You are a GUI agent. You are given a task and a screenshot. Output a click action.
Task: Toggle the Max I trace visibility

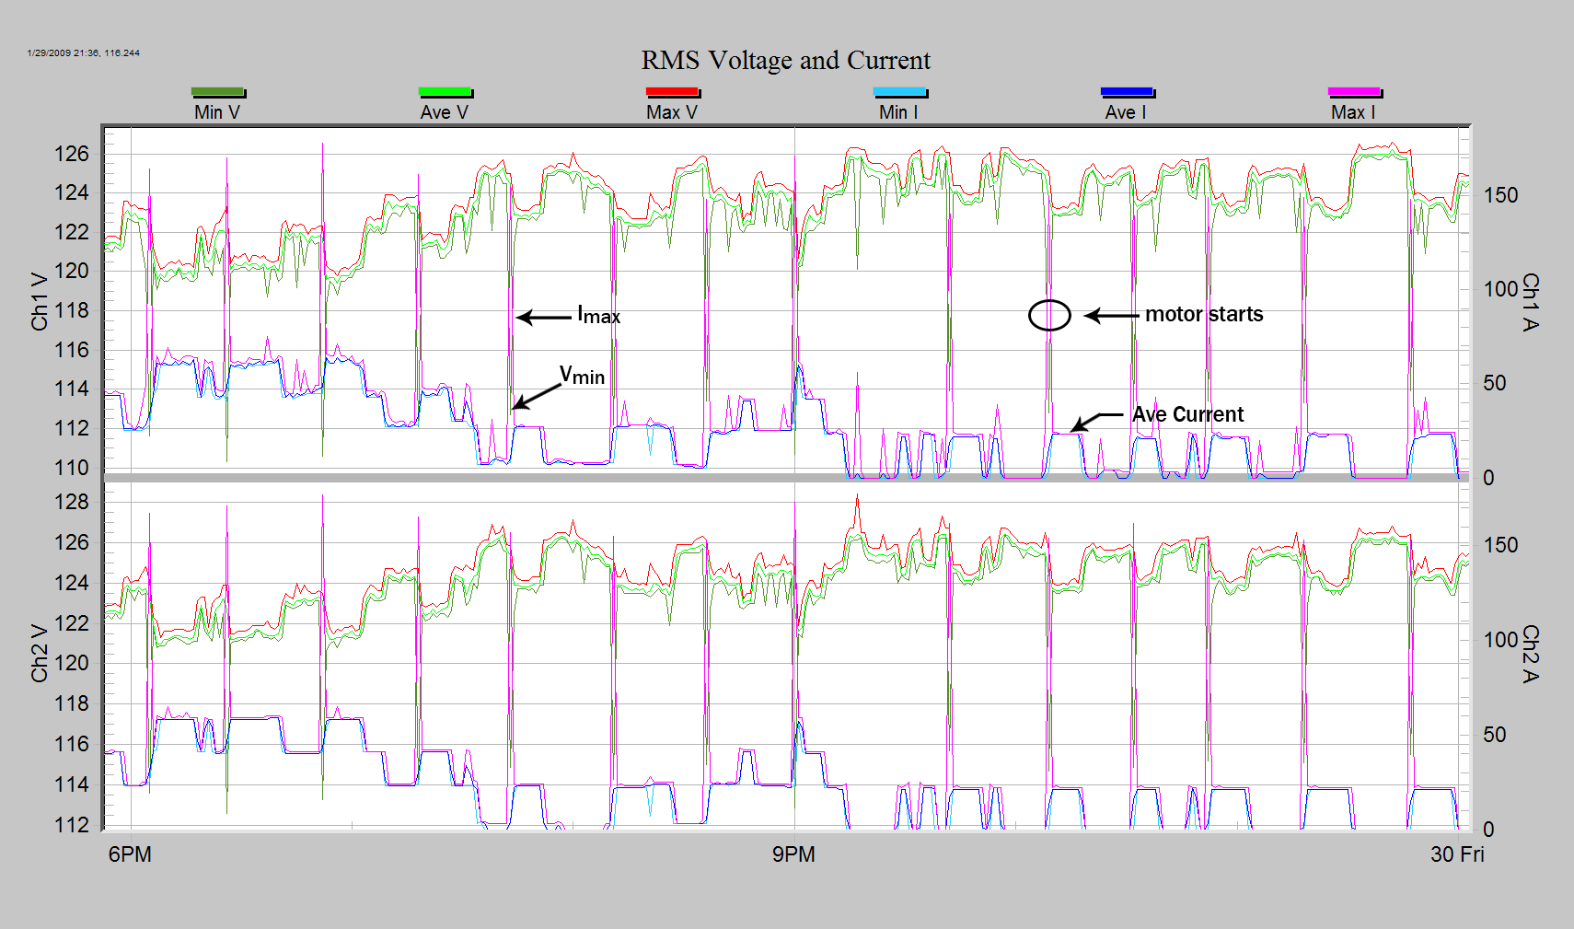pyautogui.click(x=1354, y=111)
